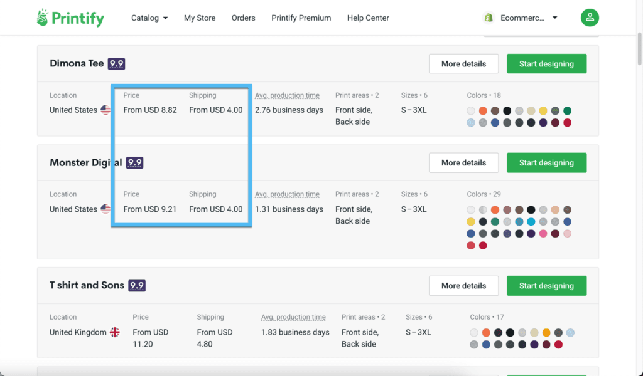Click the 9.9 rating badge for Monster Digital
643x376 pixels.
[134, 162]
